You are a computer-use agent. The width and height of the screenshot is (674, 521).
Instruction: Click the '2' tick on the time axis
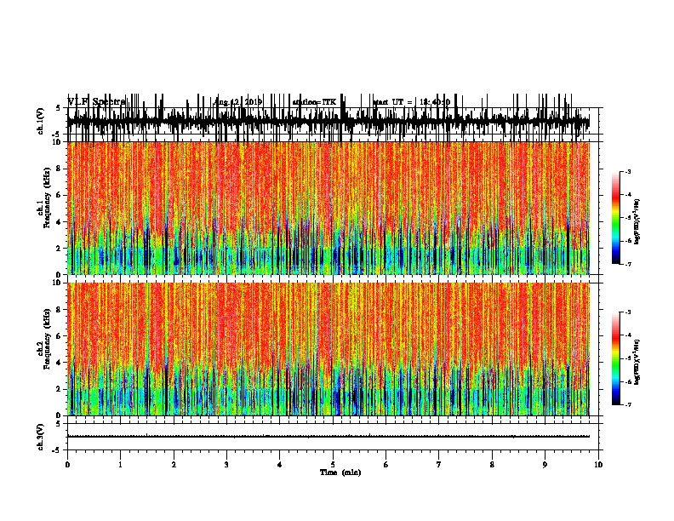[x=174, y=465]
